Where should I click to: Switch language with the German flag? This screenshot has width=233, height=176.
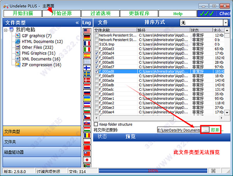pos(87,37)
